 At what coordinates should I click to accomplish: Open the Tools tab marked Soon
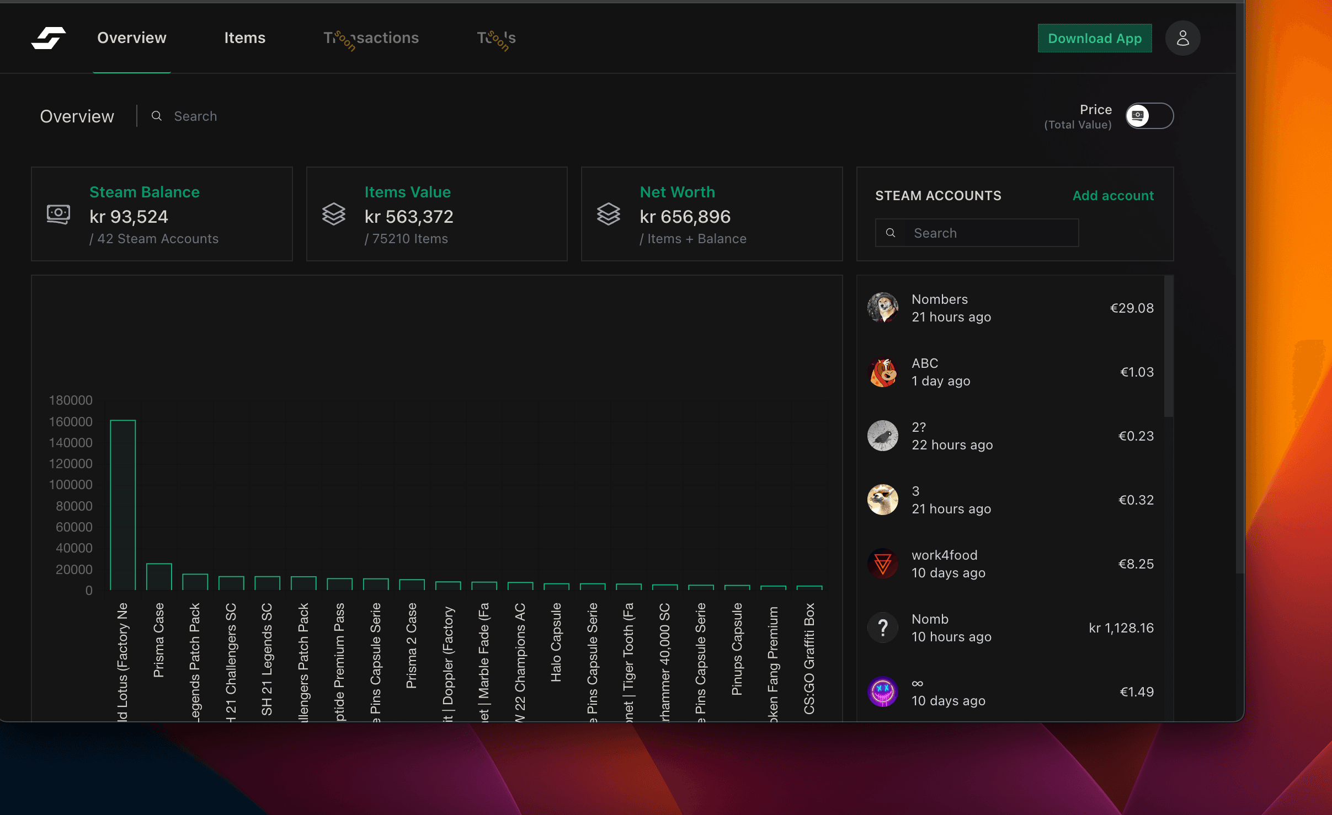pos(496,37)
